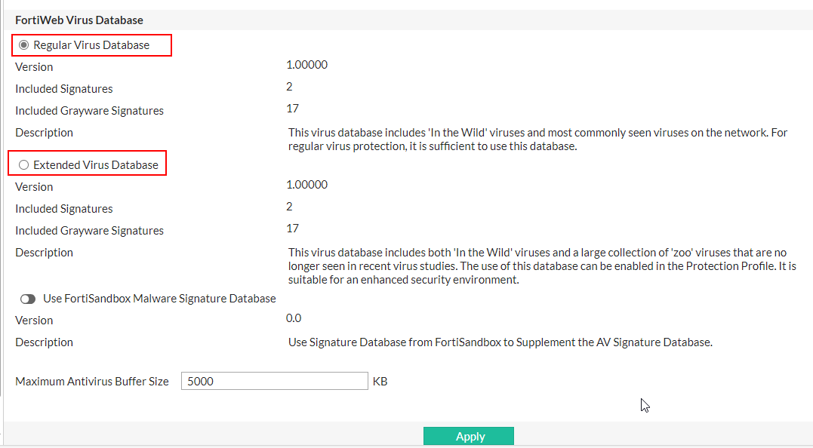Click inside the Maximum Antivirus Buffer Size field
This screenshot has height=448, width=813.
click(x=274, y=380)
